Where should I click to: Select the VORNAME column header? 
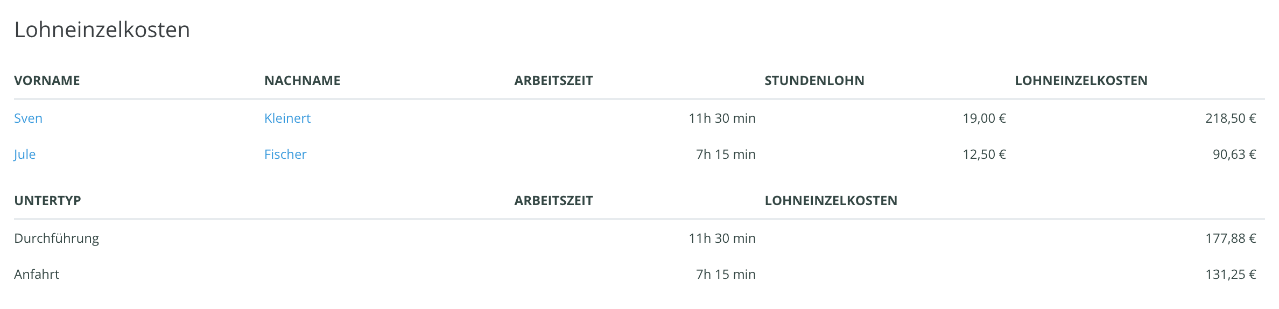point(47,81)
